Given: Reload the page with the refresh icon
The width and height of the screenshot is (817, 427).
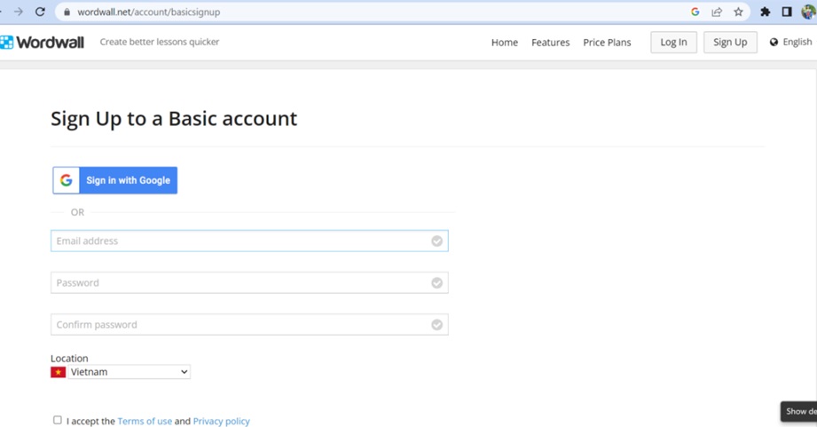Looking at the screenshot, I should pyautogui.click(x=40, y=12).
